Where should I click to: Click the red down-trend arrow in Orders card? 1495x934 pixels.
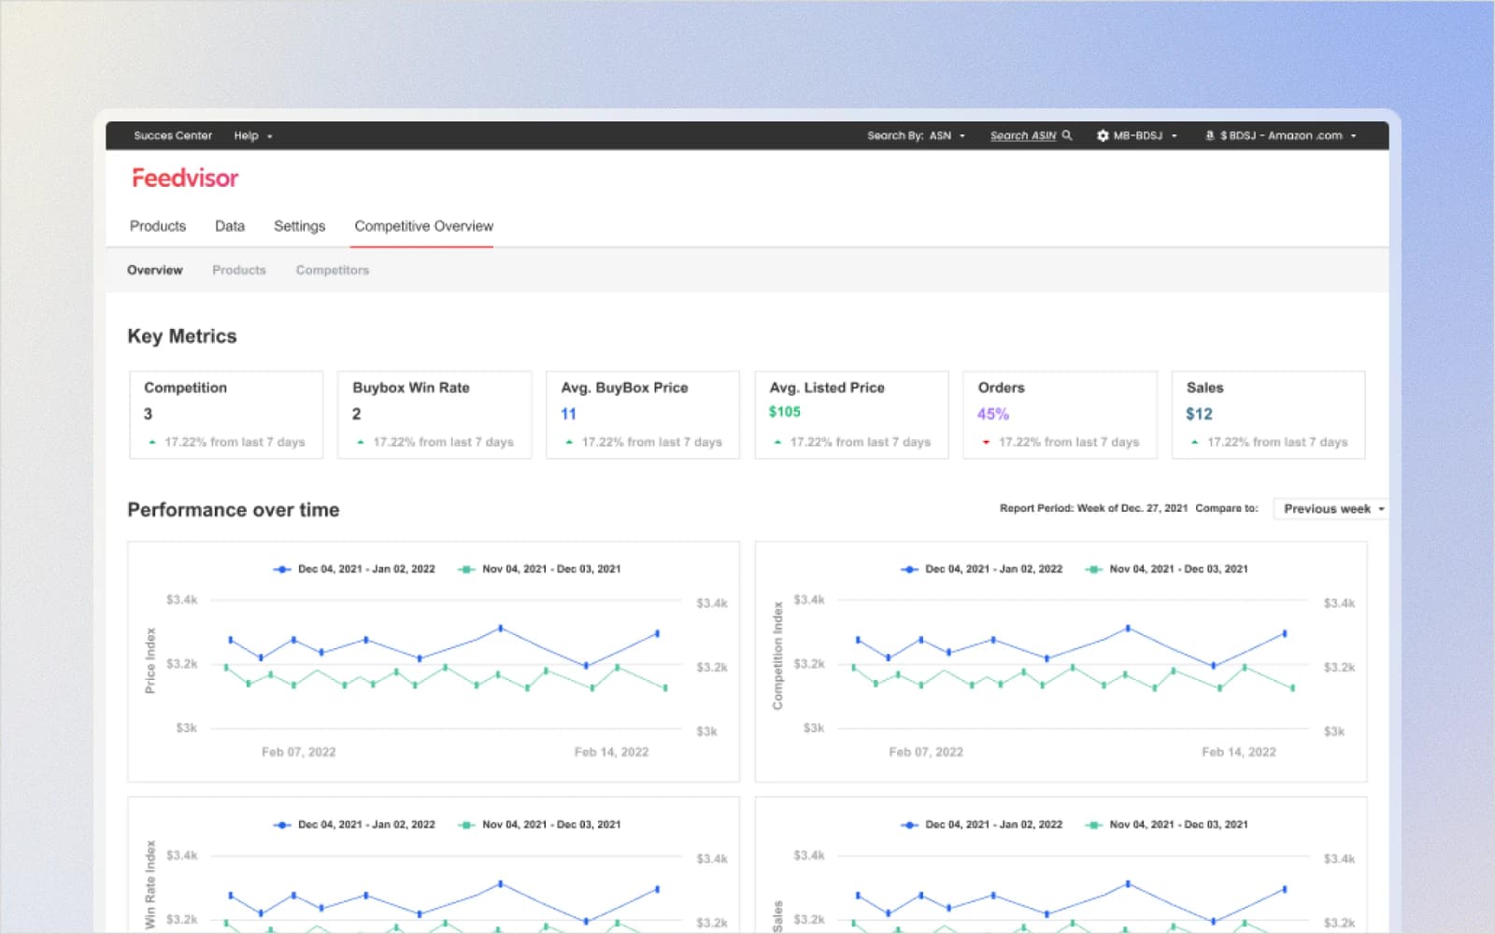click(x=986, y=443)
